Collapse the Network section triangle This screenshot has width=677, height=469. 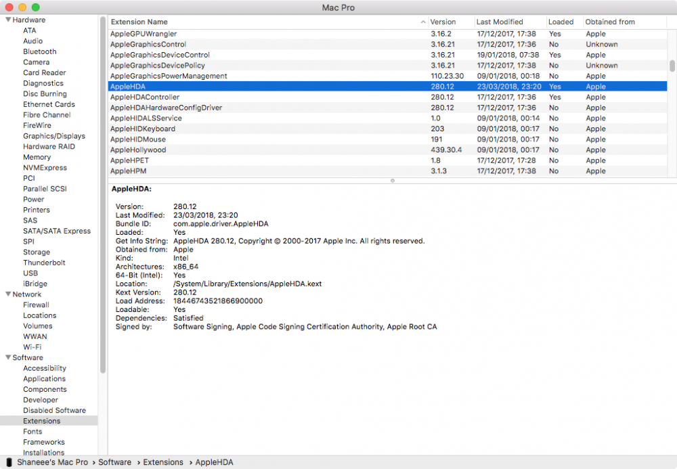7,294
